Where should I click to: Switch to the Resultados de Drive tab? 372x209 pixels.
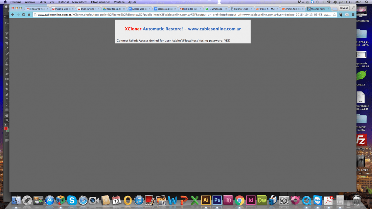coord(113,9)
